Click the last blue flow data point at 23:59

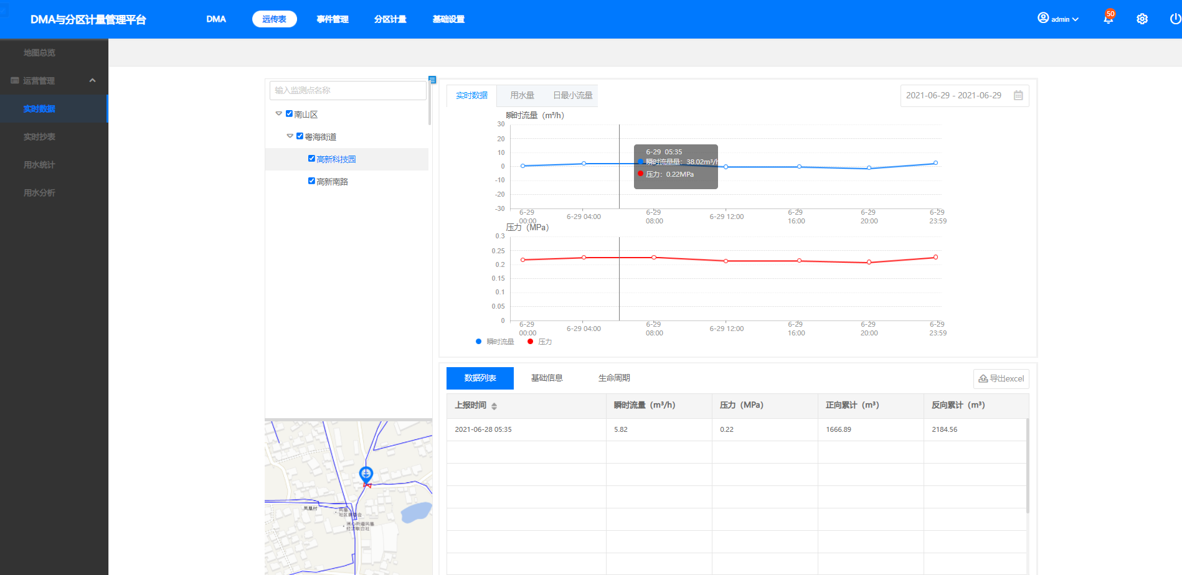[935, 163]
